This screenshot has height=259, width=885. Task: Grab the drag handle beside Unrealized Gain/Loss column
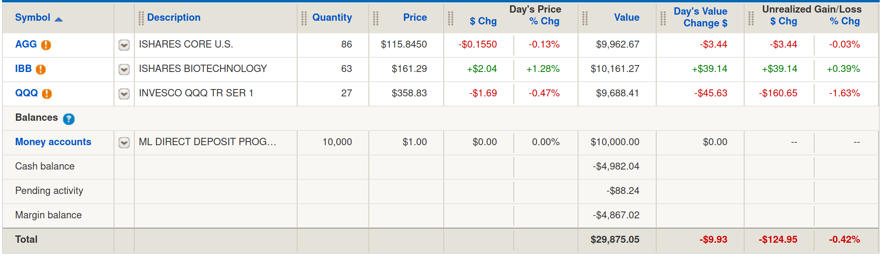tap(751, 18)
